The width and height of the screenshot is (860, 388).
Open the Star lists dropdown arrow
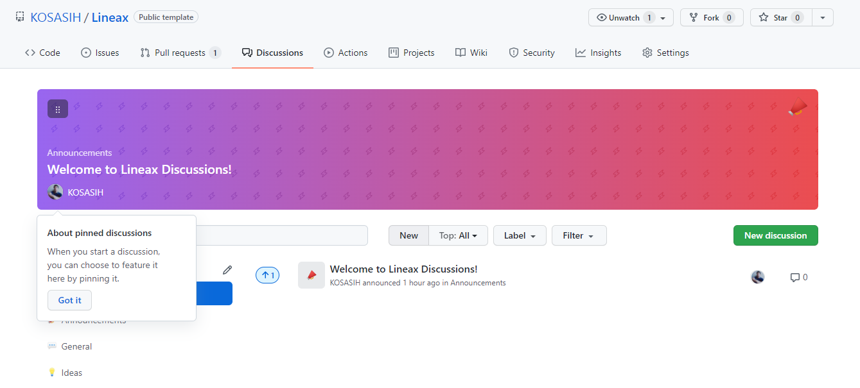[x=823, y=17]
